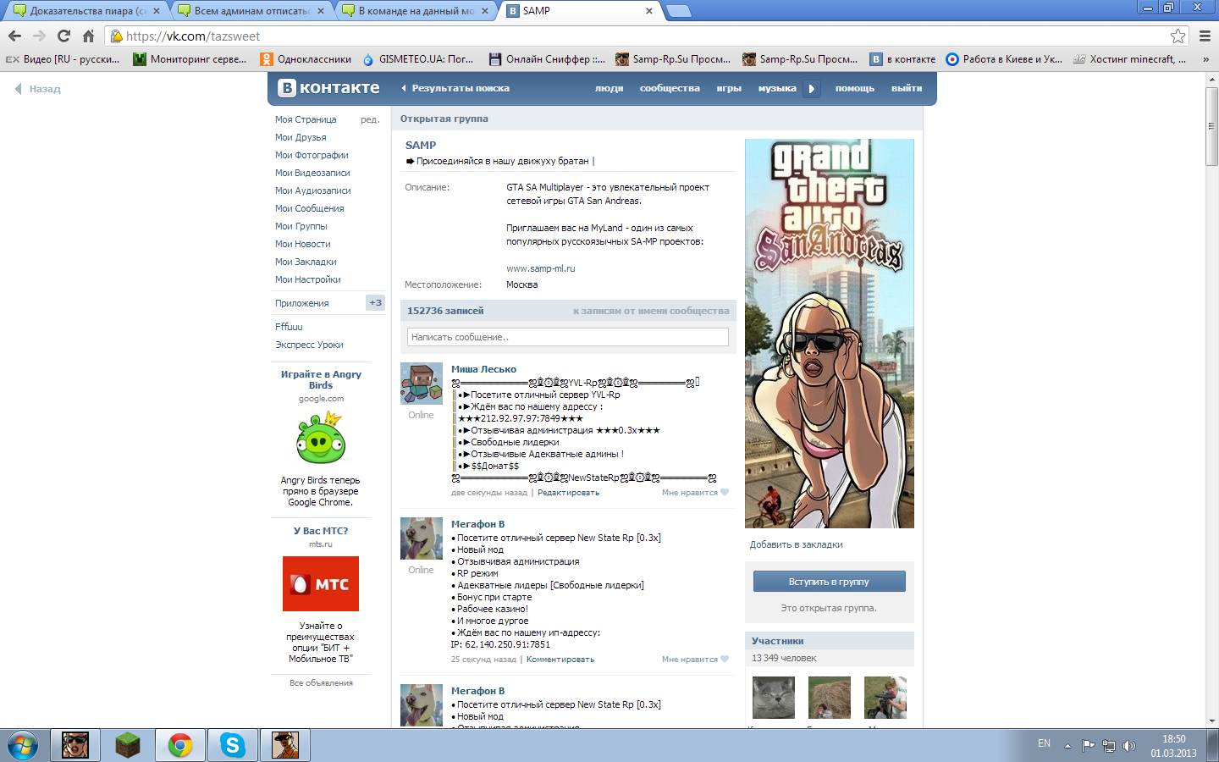Click the volume speaker tray icon

(x=1128, y=746)
